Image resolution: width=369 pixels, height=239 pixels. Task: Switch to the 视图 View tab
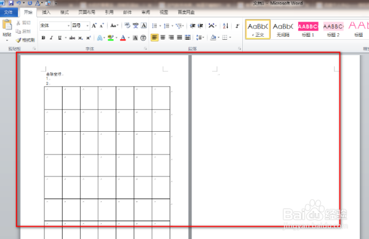164,12
